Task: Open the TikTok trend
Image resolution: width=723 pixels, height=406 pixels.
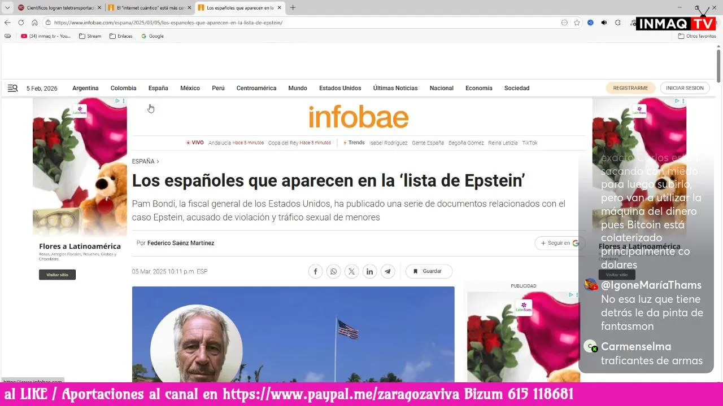Action: pos(530,143)
